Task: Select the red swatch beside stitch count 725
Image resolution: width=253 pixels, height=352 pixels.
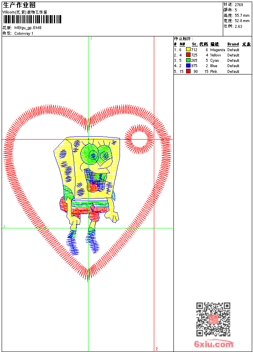Action: click(188, 55)
